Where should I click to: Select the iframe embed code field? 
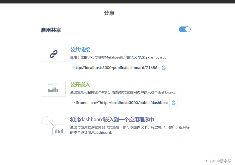point(120,102)
